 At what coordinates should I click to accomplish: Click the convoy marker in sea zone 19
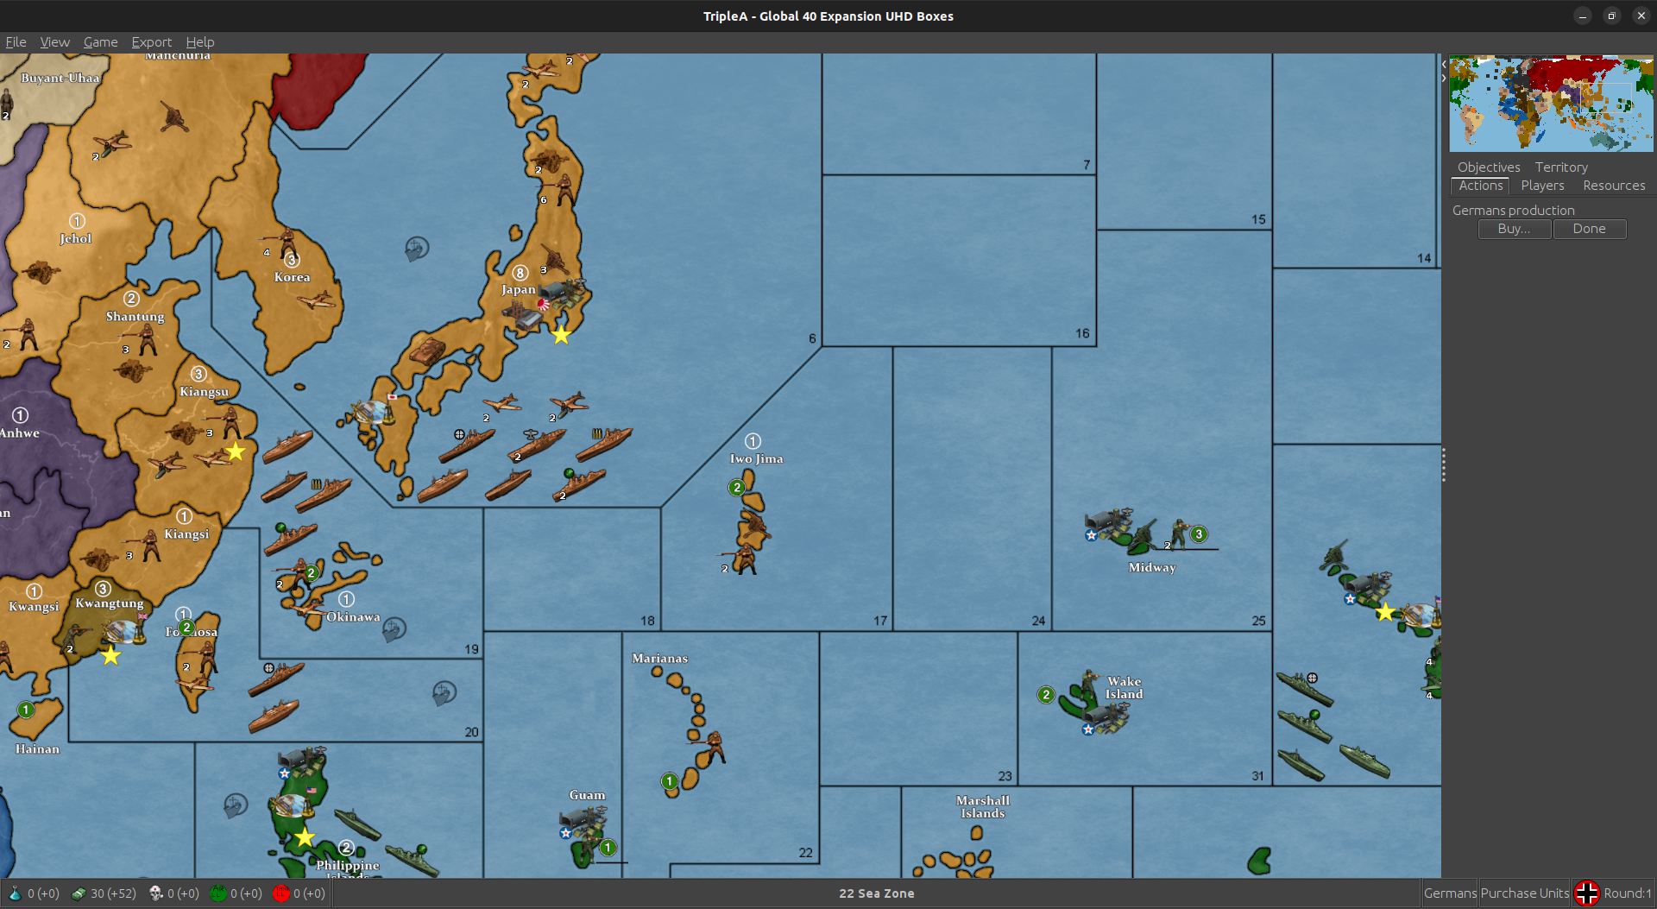tap(394, 628)
